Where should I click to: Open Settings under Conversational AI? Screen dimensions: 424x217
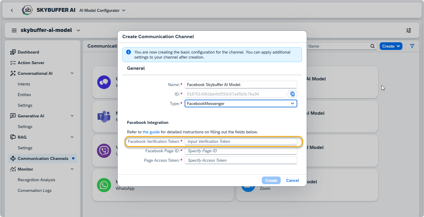[x=25, y=105]
